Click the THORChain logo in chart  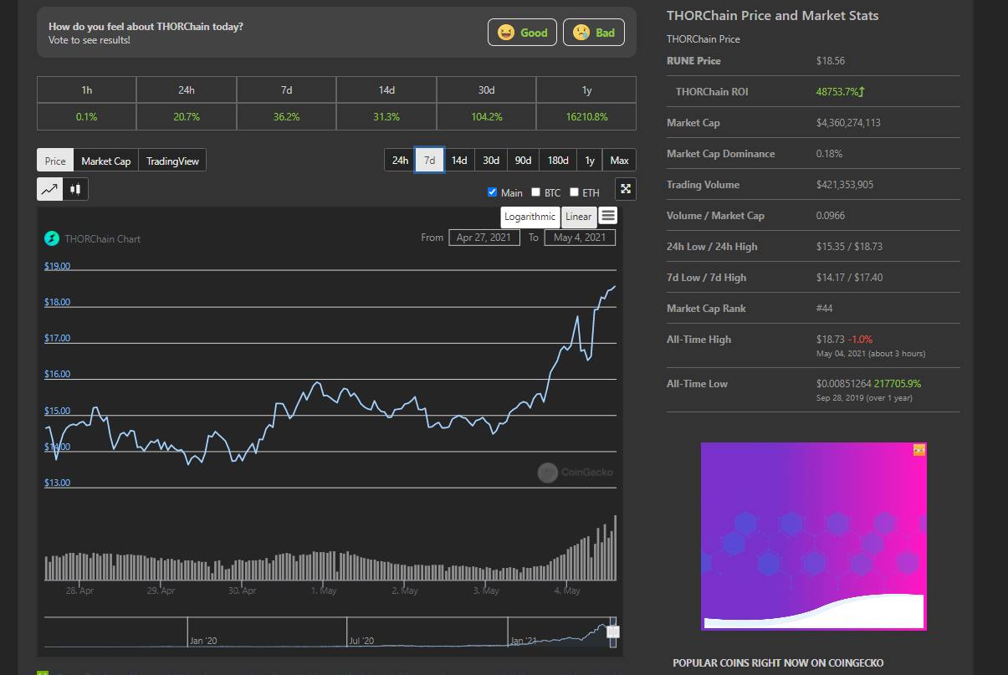52,238
